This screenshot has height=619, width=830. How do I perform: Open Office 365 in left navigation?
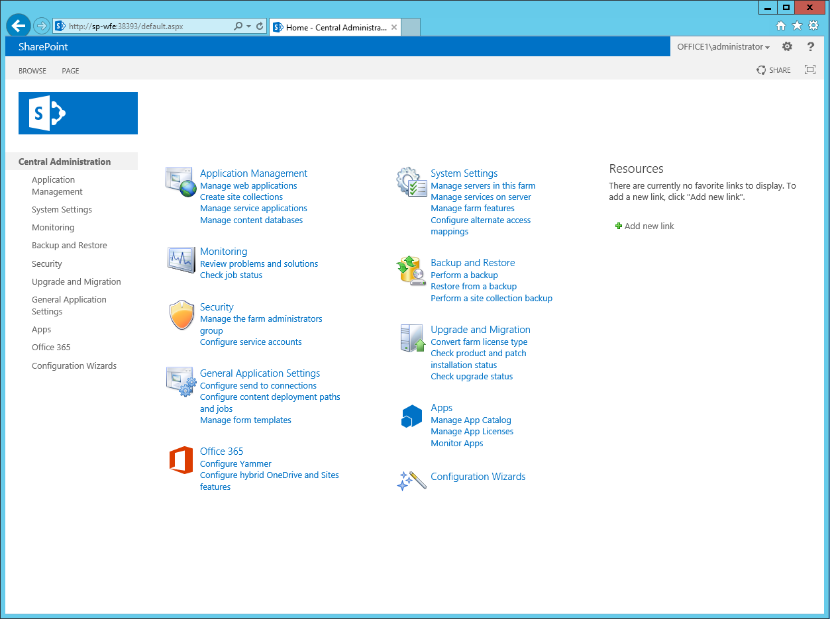[x=51, y=348]
